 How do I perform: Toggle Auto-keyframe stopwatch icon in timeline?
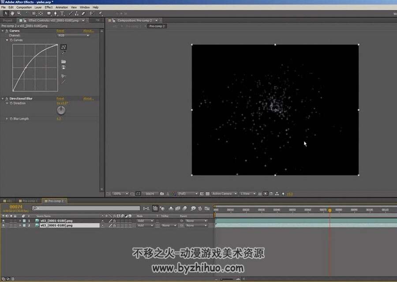click(x=200, y=208)
